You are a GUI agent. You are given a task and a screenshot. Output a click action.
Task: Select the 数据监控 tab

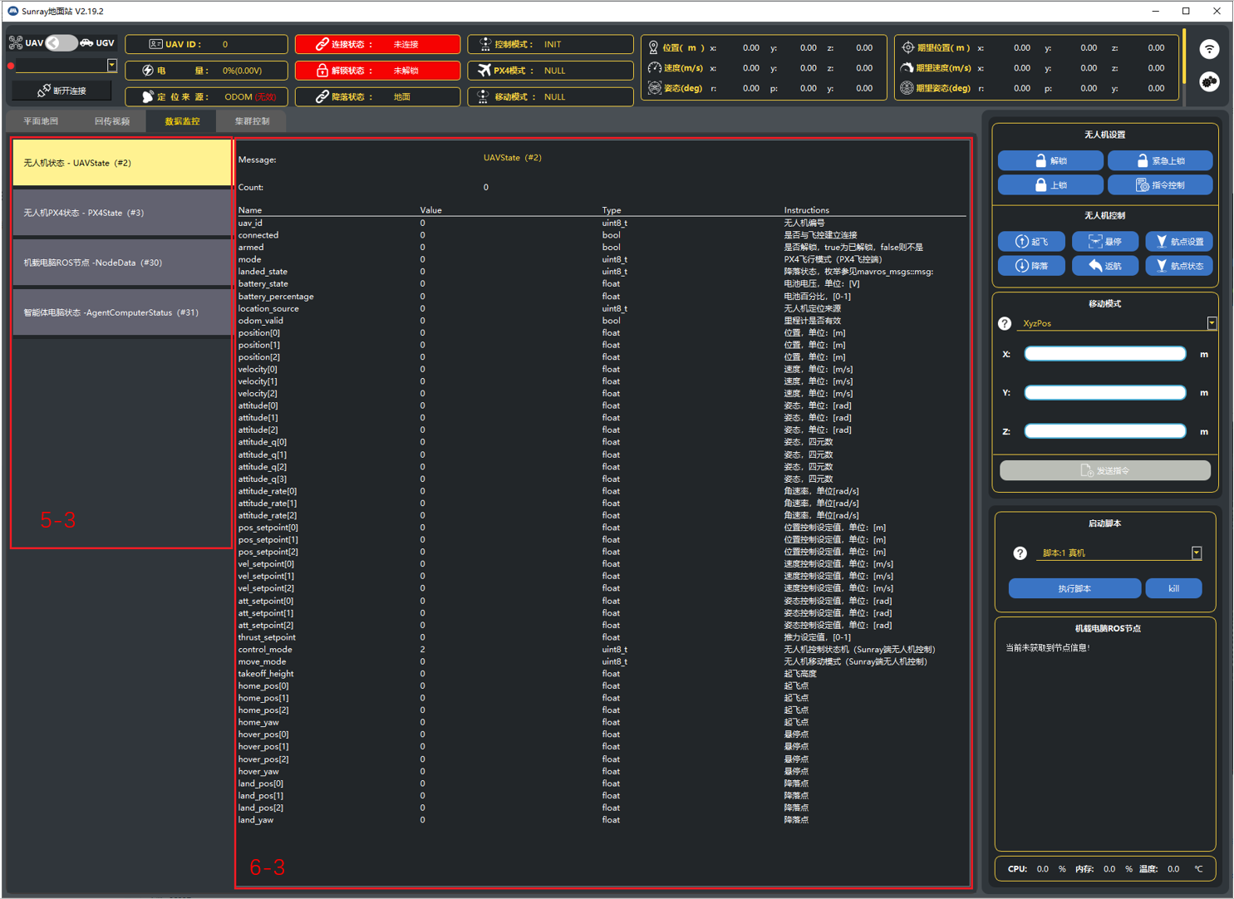coord(182,121)
